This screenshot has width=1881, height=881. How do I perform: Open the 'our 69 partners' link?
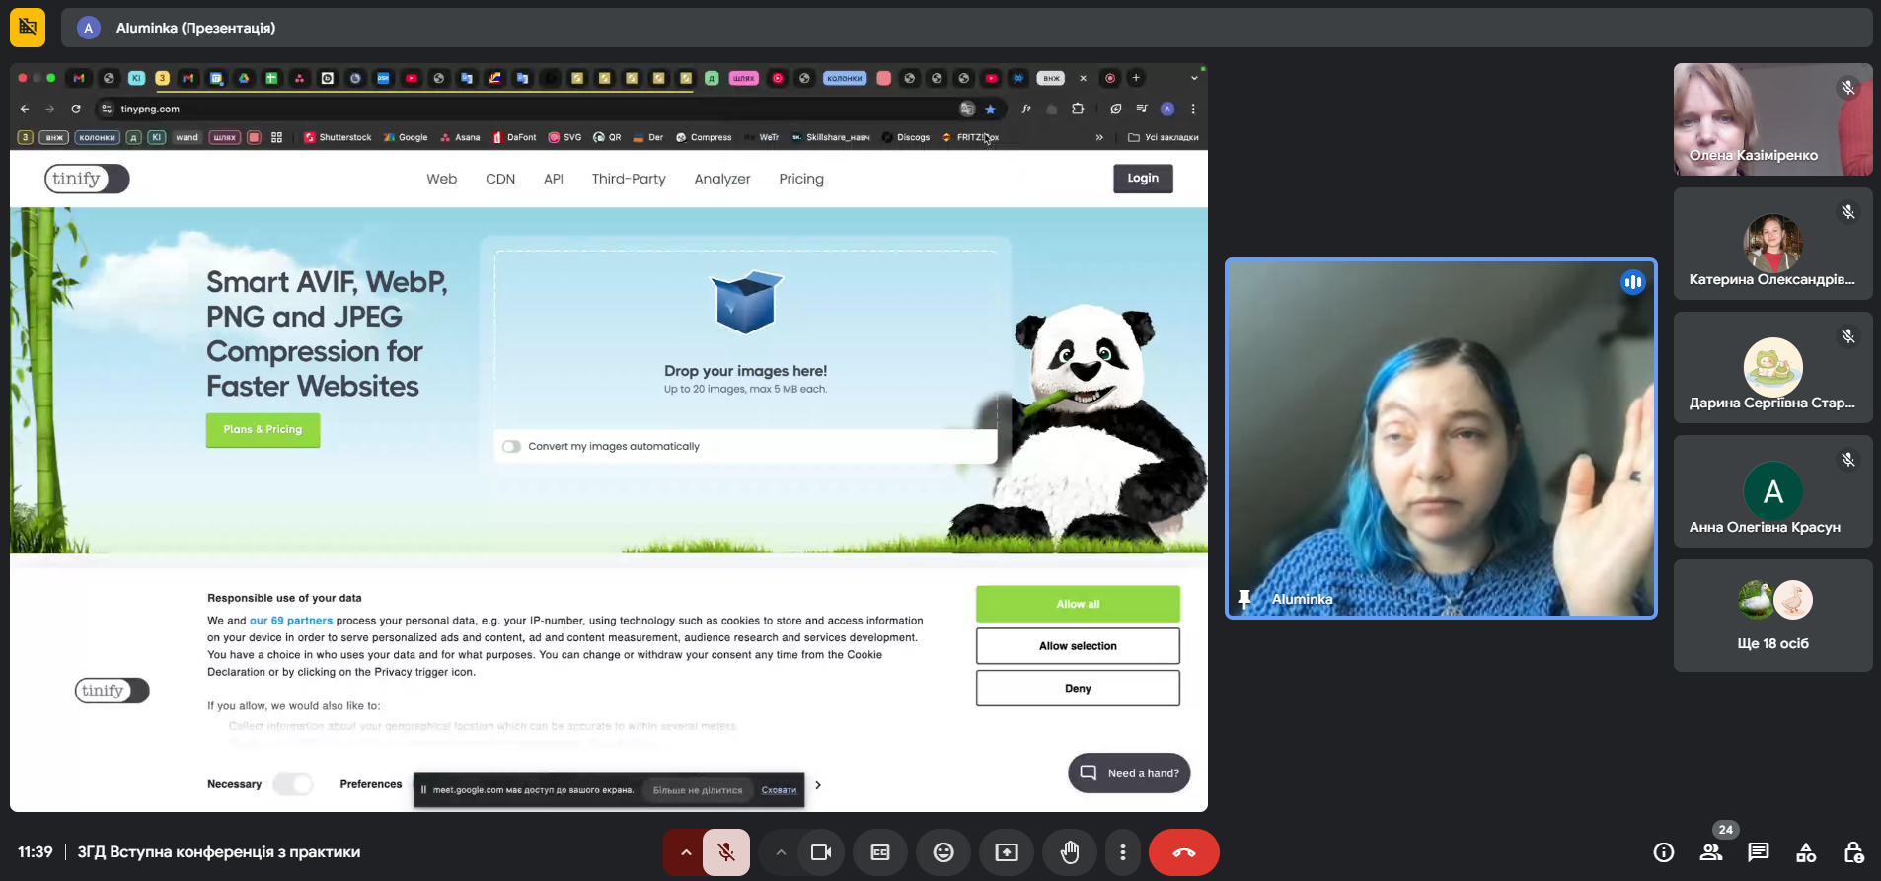point(291,621)
